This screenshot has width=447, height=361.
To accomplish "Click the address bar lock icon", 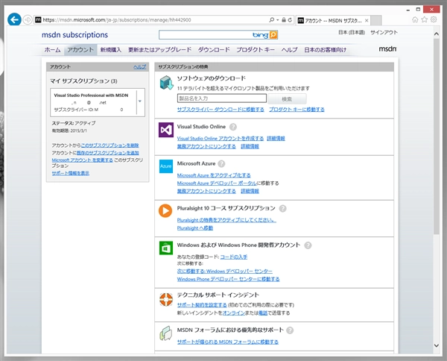I will [284, 20].
